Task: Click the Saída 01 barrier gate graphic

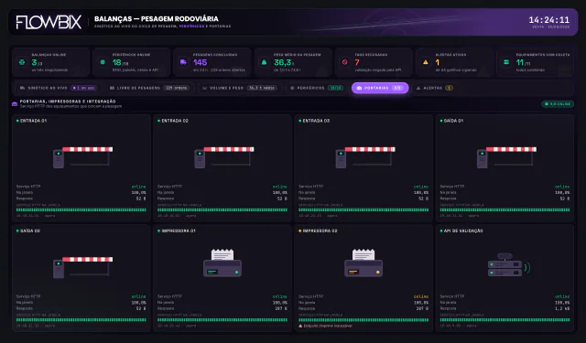Action: (506, 156)
